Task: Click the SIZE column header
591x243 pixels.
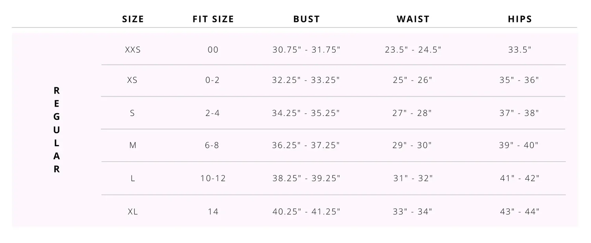Action: coord(133,19)
